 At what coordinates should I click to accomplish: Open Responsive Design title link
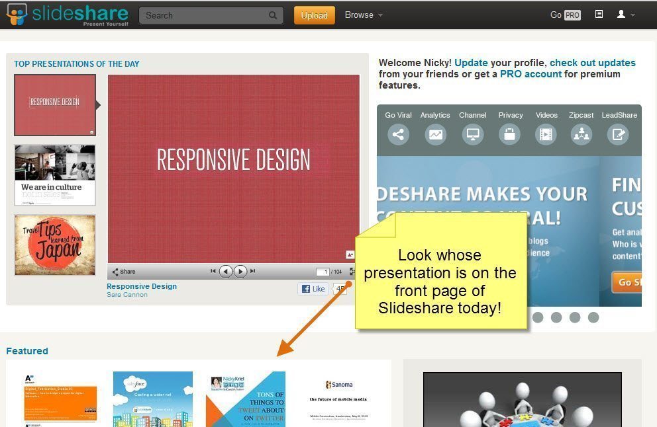coord(142,286)
